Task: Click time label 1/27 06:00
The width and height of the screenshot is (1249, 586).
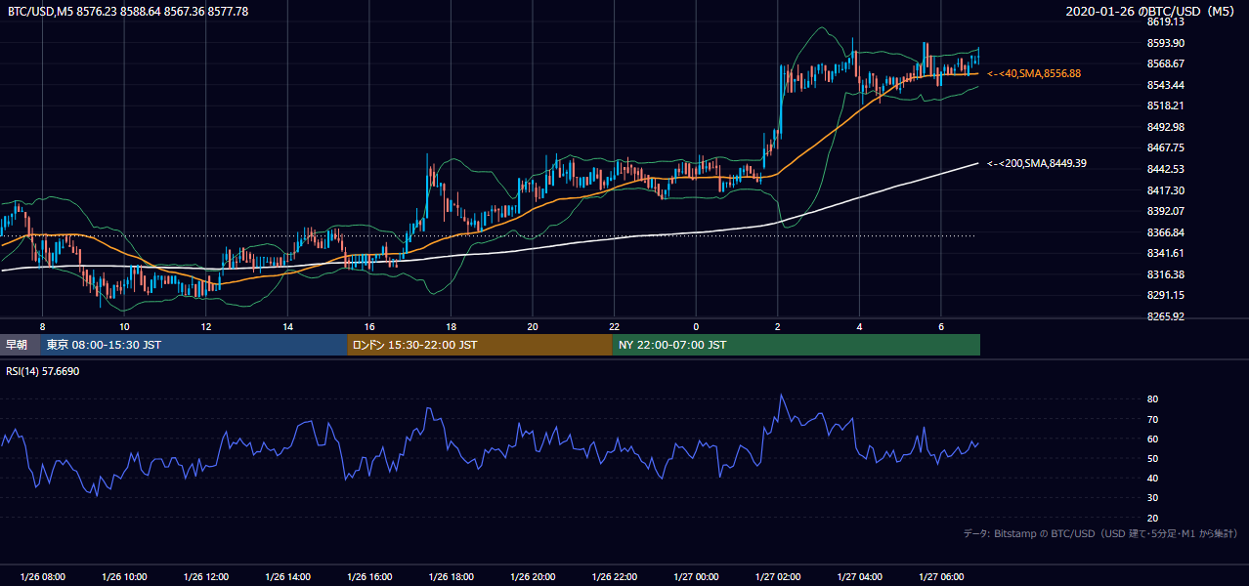Action: pos(941,576)
